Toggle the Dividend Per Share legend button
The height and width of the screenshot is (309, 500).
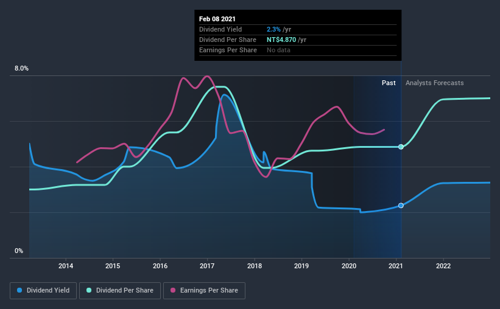[x=120, y=291]
